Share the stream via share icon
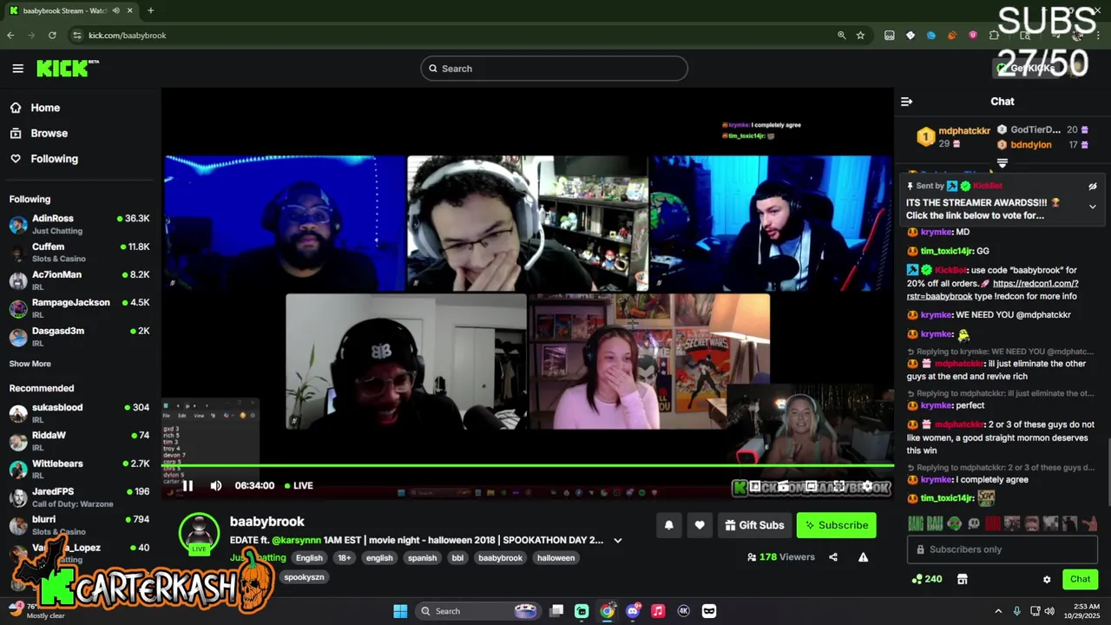This screenshot has height=625, width=1111. point(833,557)
